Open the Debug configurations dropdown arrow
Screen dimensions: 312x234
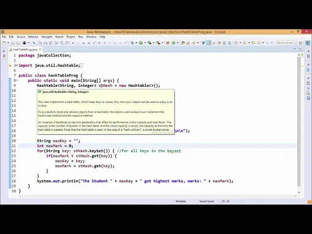click(136, 43)
